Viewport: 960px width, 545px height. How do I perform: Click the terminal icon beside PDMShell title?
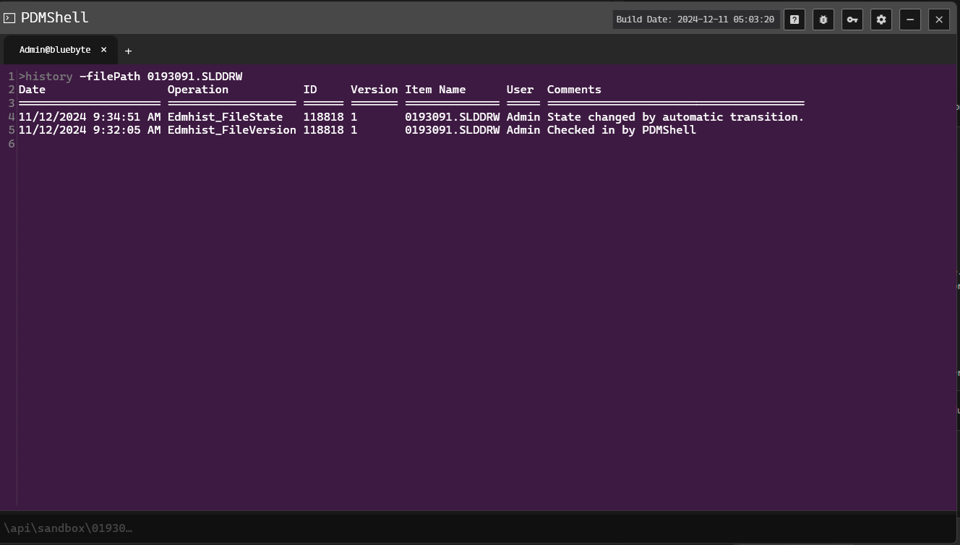click(11, 17)
